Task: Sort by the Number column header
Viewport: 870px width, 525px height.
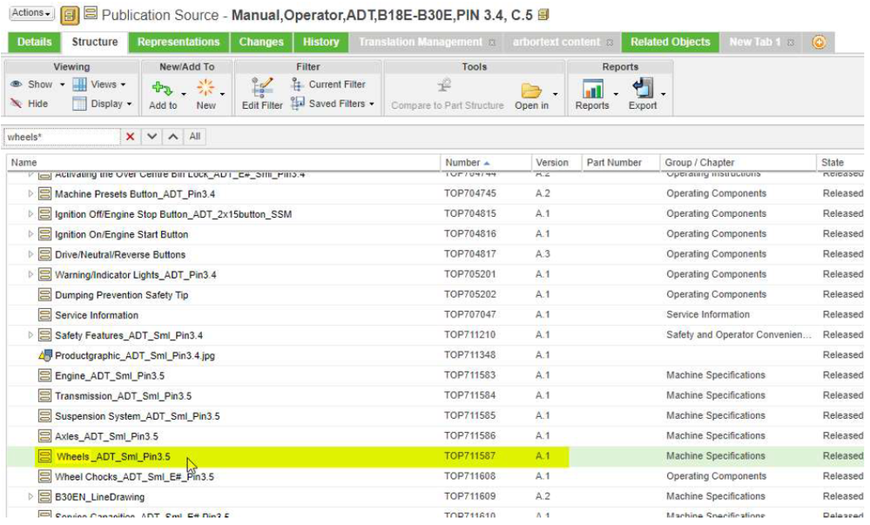Action: coord(462,163)
